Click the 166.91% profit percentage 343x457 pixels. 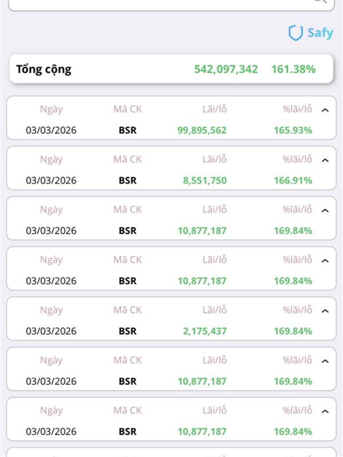(x=293, y=181)
